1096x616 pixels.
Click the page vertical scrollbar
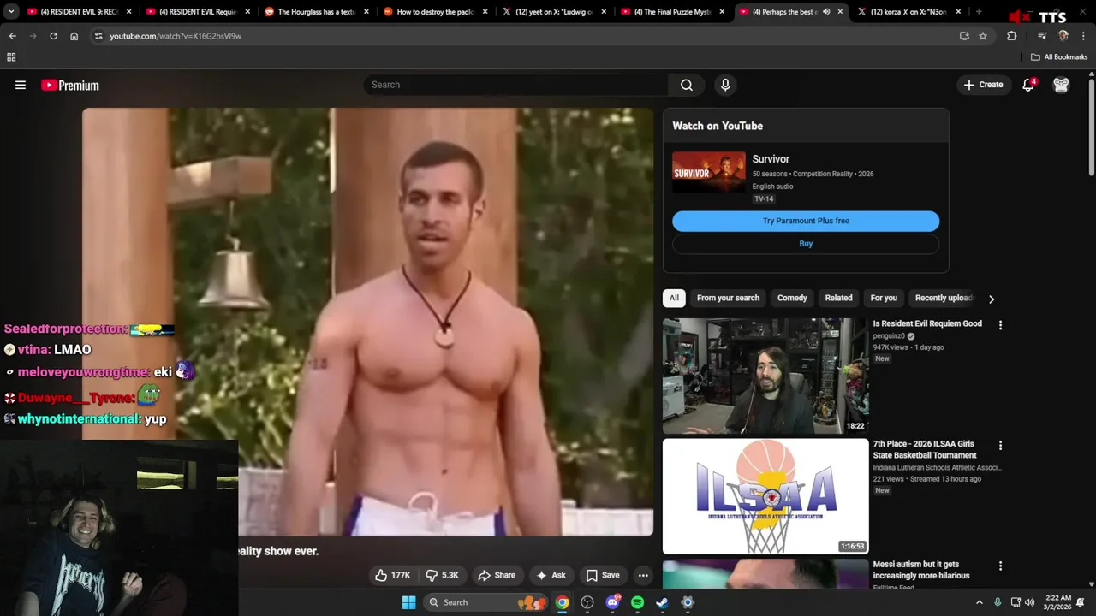1091,128
